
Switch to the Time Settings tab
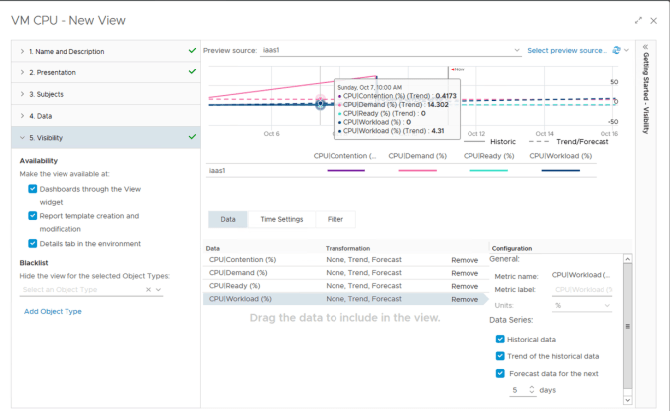click(x=281, y=219)
